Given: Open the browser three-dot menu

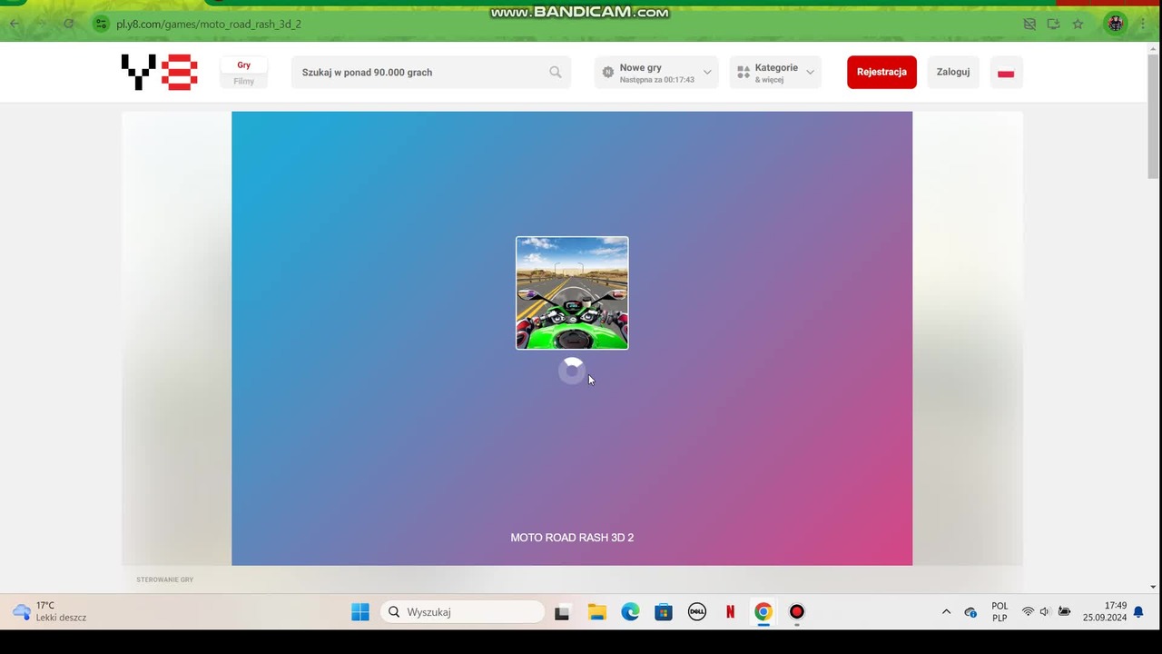Looking at the screenshot, I should (1143, 24).
